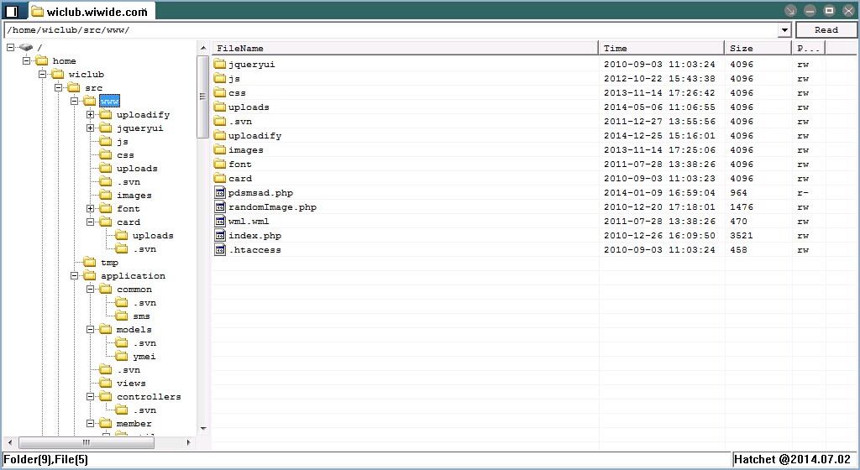Collapse the common tree node
This screenshot has width=860, height=470.
[90, 289]
